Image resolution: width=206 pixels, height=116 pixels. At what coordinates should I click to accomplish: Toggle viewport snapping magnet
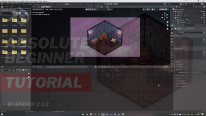(101, 7)
